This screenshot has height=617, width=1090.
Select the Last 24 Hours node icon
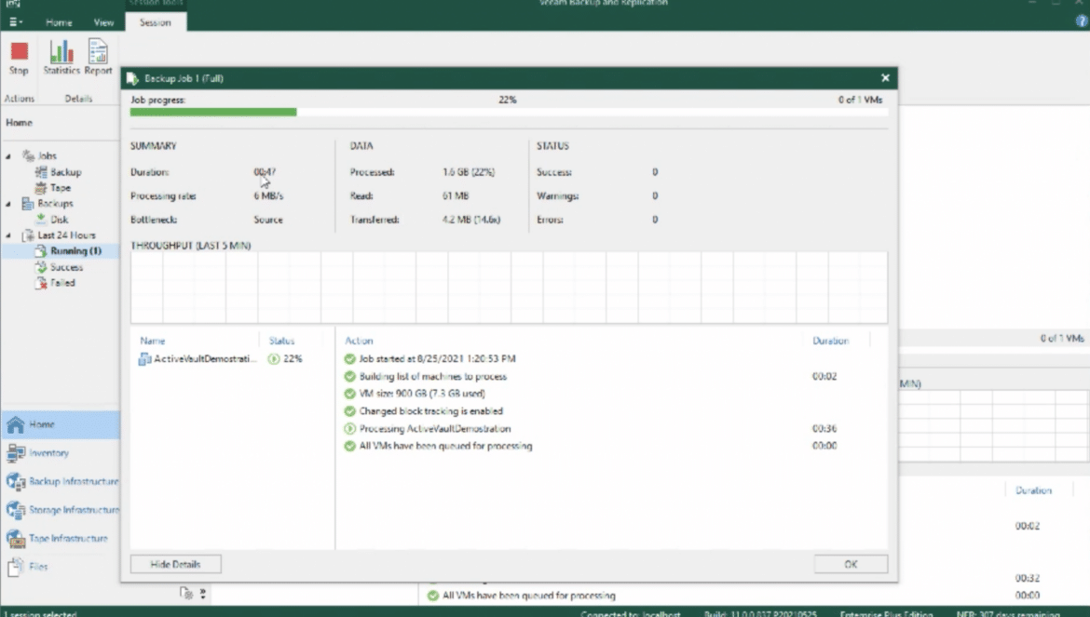(28, 235)
